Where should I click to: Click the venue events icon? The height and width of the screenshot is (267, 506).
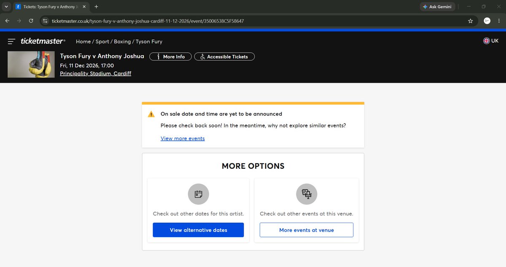(307, 194)
